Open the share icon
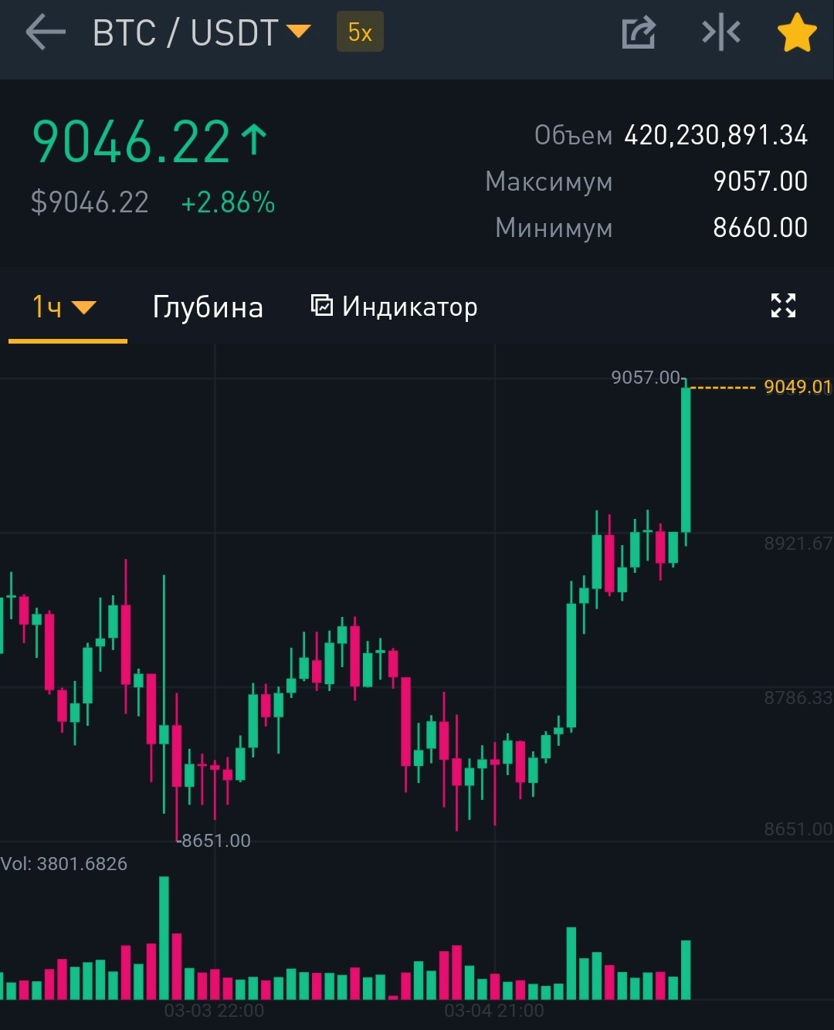Screen dimensions: 834x1030 tap(639, 33)
